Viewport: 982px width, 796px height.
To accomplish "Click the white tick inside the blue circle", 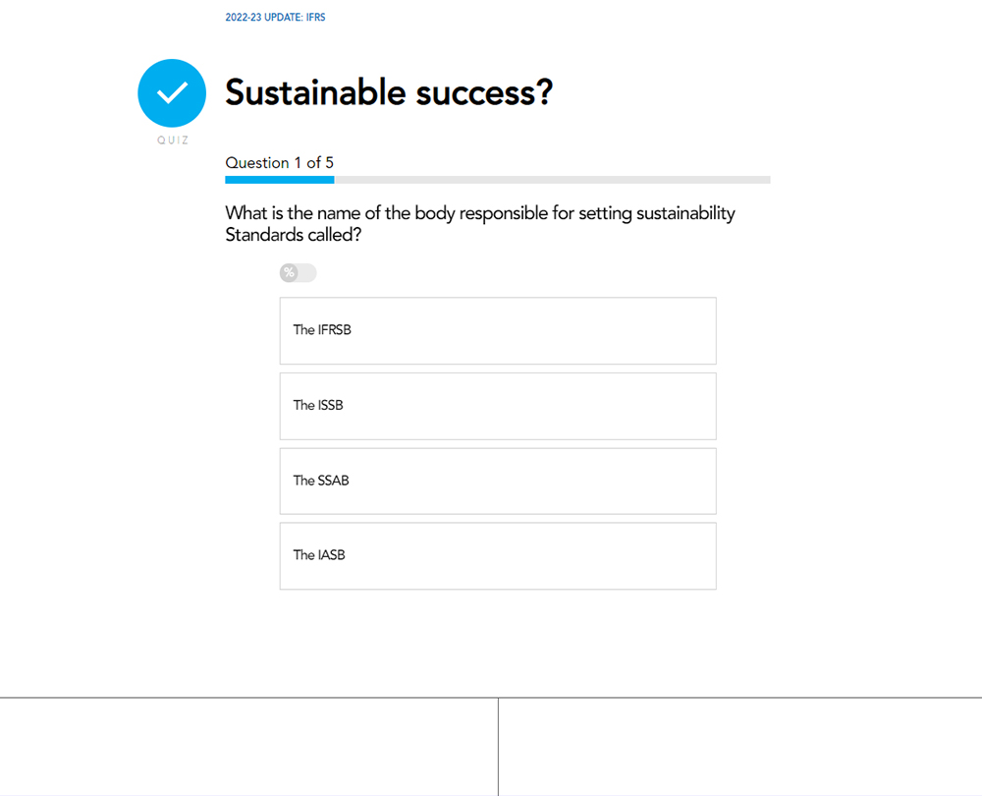I will coord(172,93).
